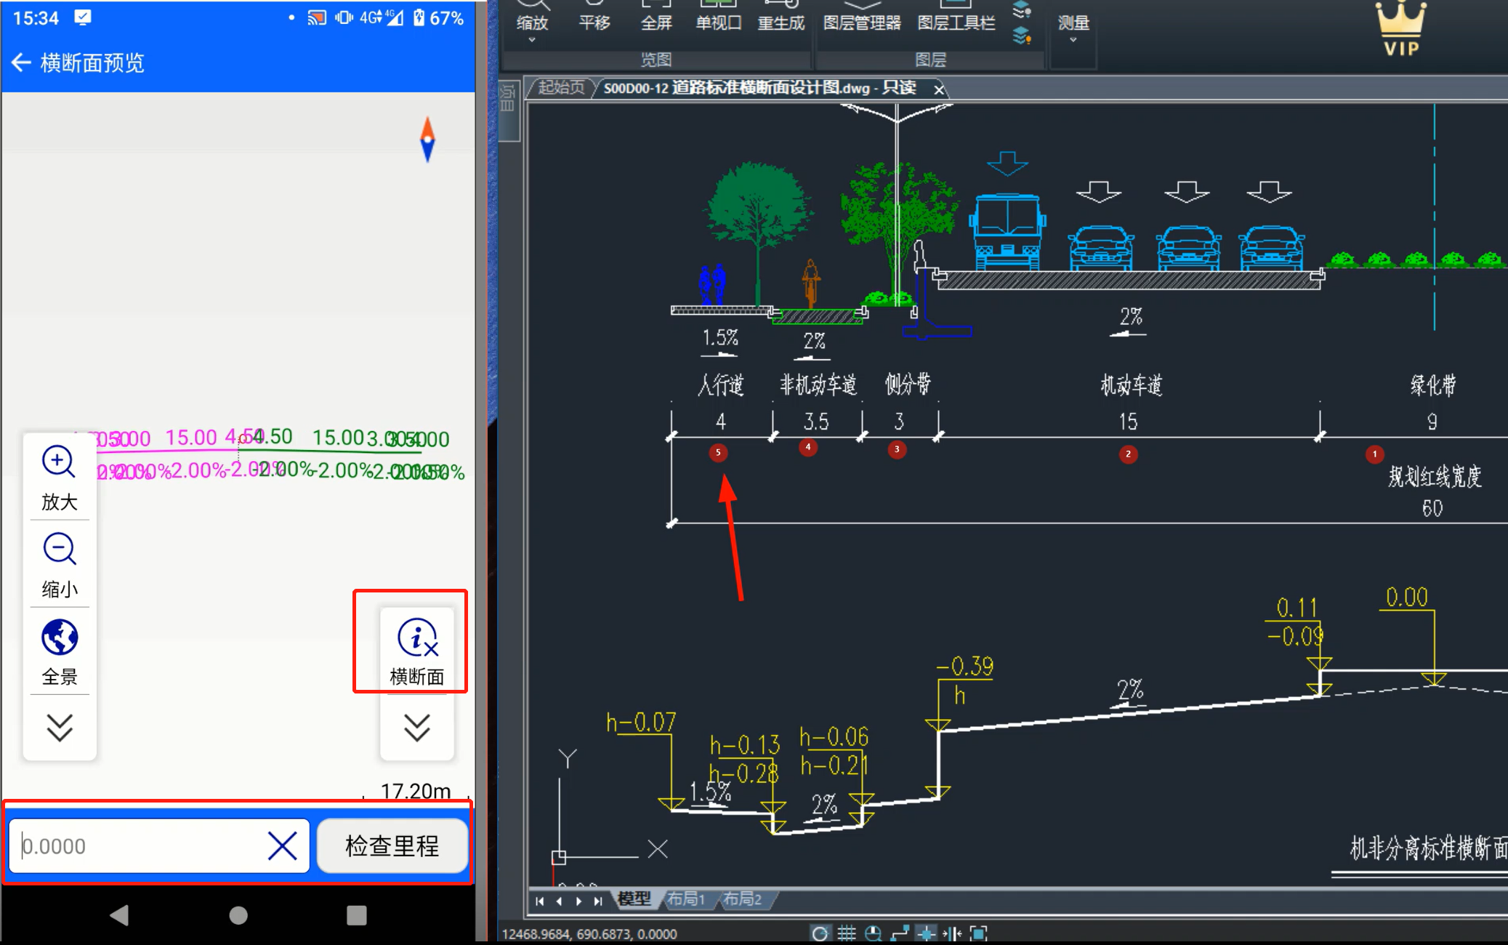Toggle ortho step-line mode in status bar

click(900, 933)
